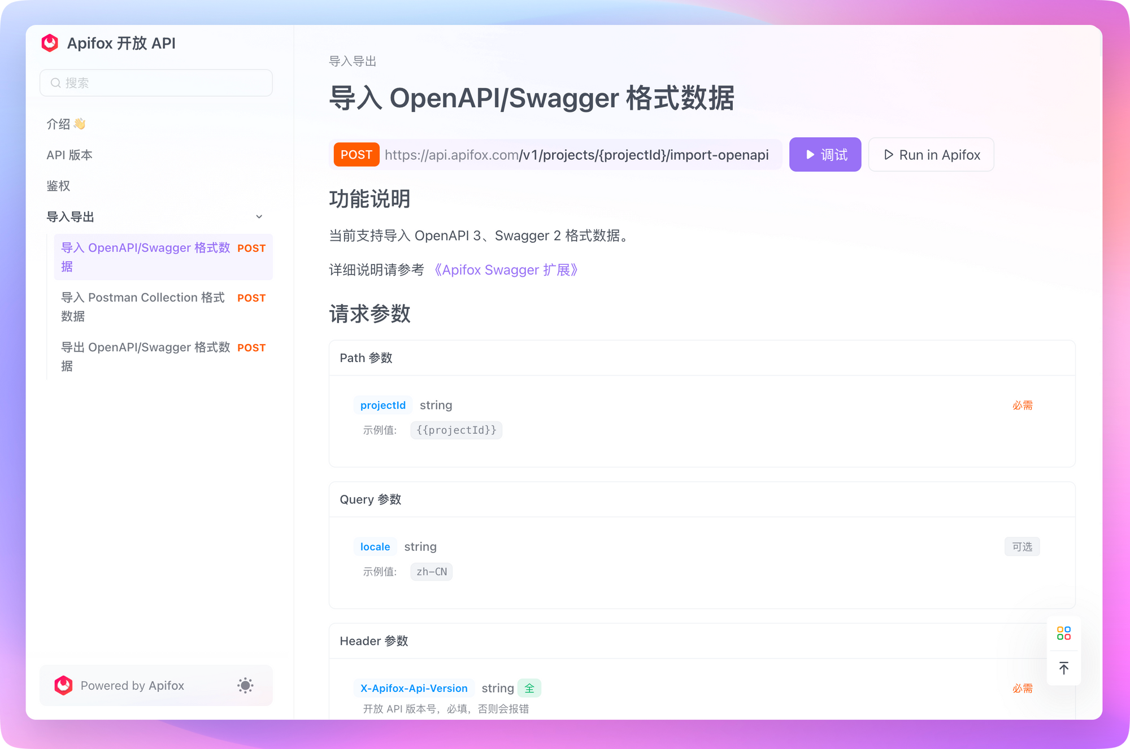Select 导入 Postman Collection 格式数据 item
1130x749 pixels.
[163, 307]
